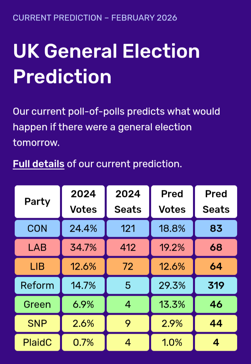
Task: Select the Green party cell
Action: 37,304
